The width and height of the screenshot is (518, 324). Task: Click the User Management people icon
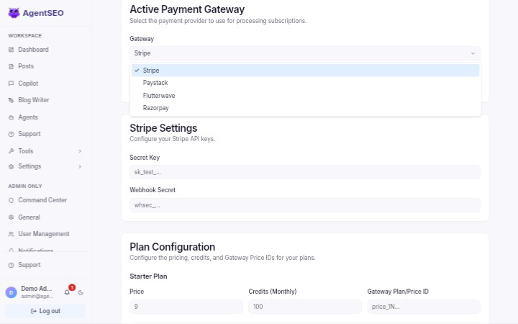pyautogui.click(x=12, y=234)
